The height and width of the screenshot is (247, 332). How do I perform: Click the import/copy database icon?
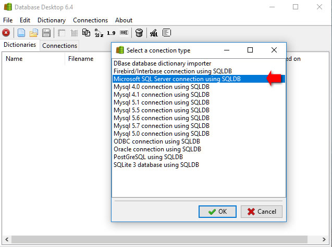[86, 33]
